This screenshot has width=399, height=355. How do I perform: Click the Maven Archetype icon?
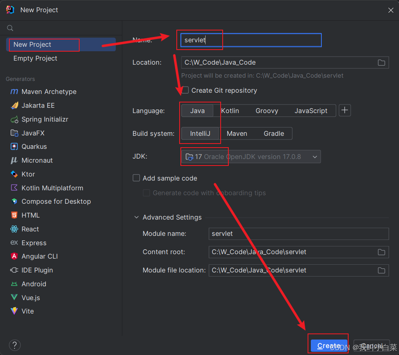coord(14,91)
